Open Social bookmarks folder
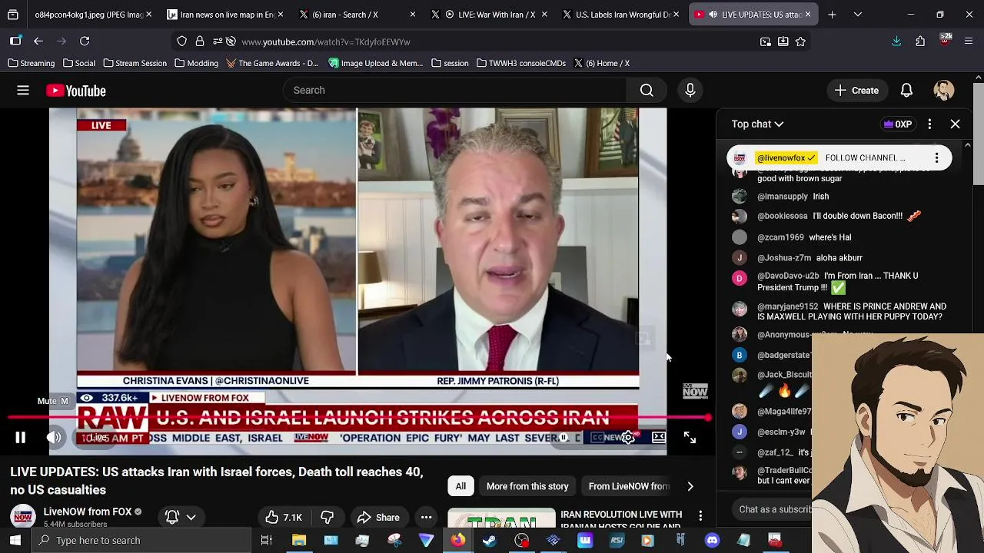This screenshot has width=984, height=553. pos(79,63)
